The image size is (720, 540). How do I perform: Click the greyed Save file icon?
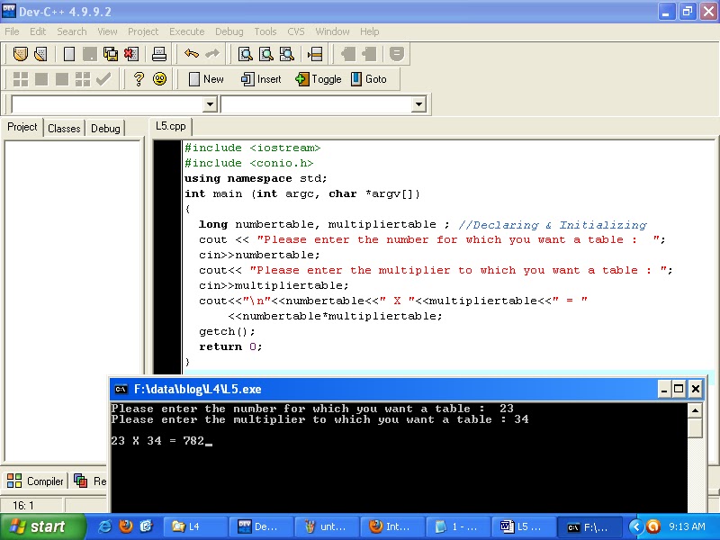89,54
